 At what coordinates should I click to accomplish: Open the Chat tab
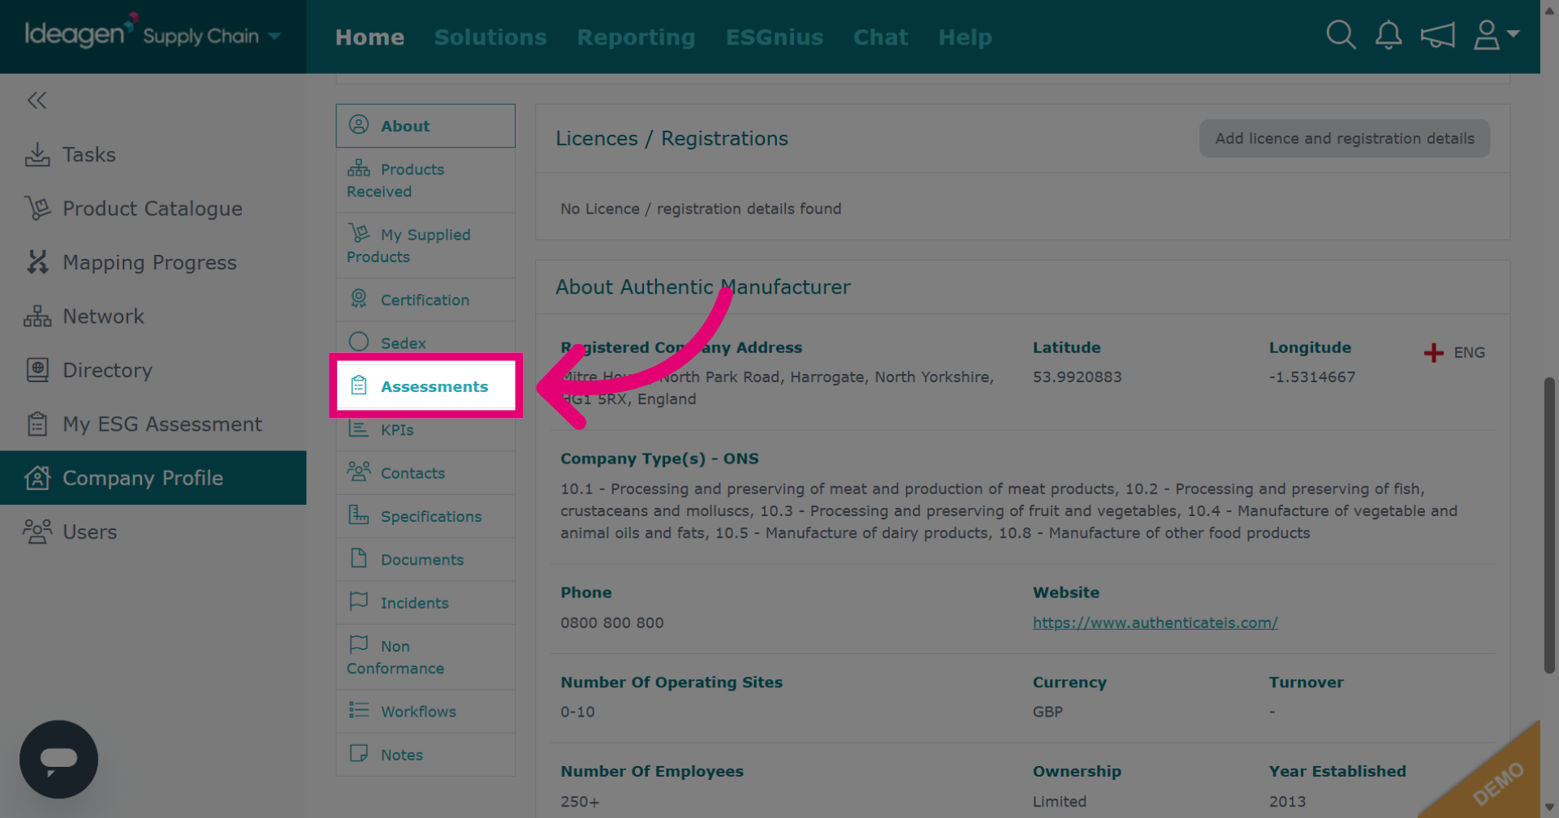click(x=880, y=37)
